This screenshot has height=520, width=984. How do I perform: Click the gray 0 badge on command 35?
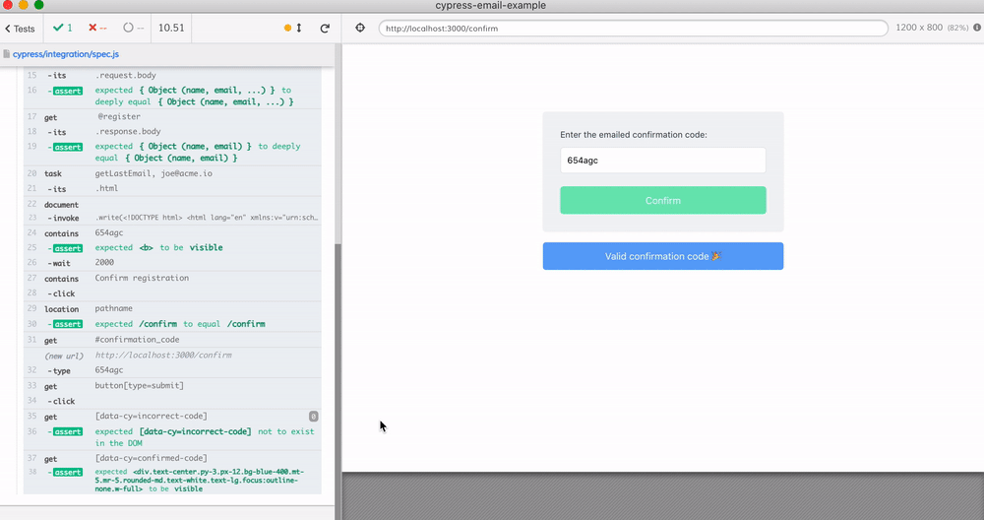click(x=313, y=417)
